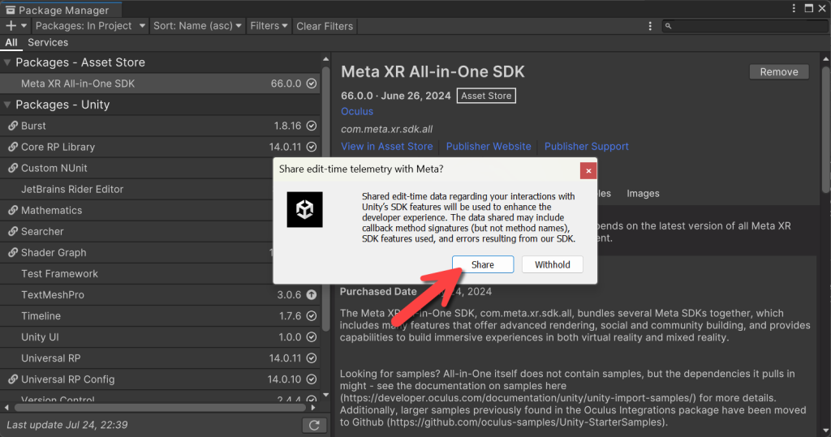Viewport: 831px width, 437px height.
Task: Collapse the Packages - Unity section
Action: (7, 105)
